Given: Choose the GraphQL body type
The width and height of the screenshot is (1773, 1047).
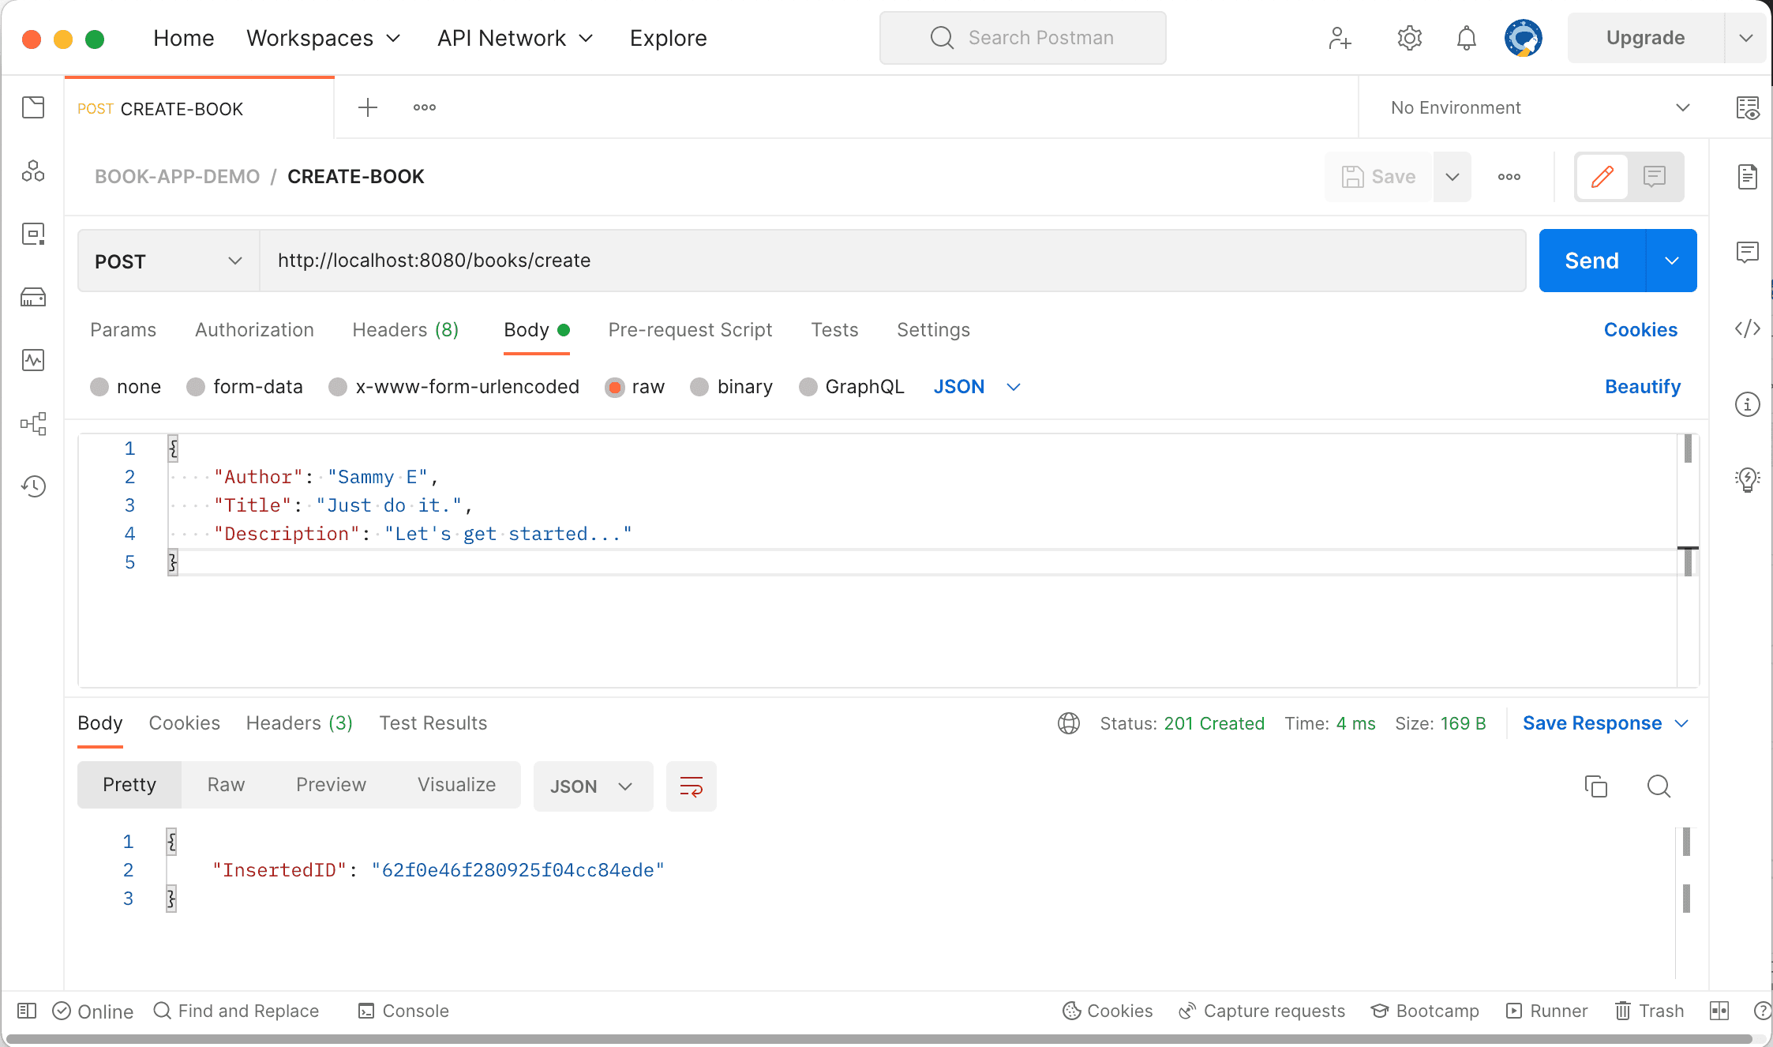Looking at the screenshot, I should 808,387.
